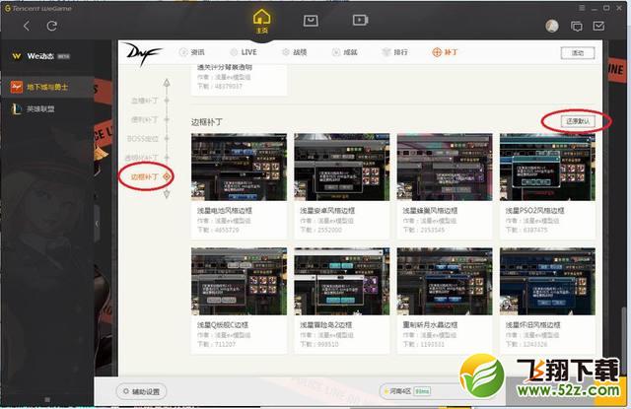
Task: Open the user avatar profile
Action: 552,27
